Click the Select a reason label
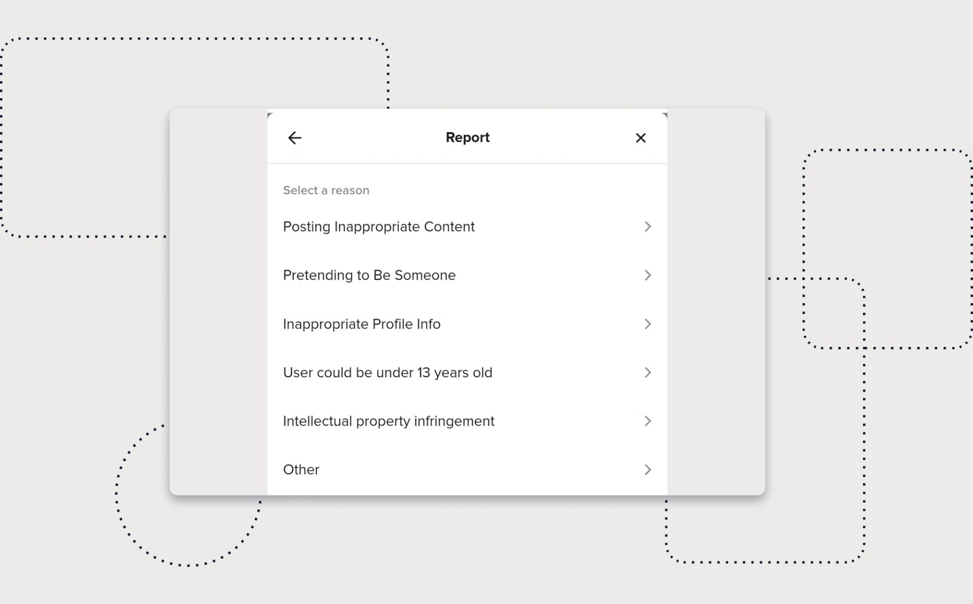Image resolution: width=973 pixels, height=604 pixels. click(326, 191)
